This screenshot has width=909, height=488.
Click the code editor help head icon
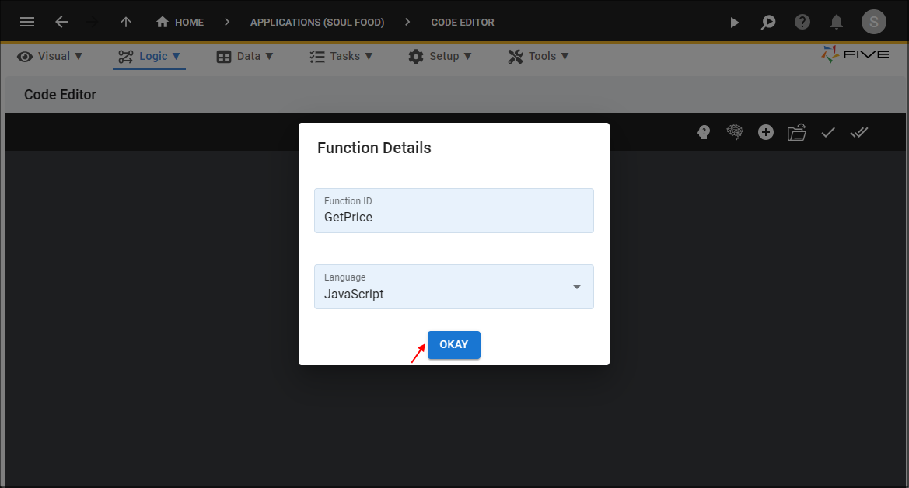pyautogui.click(x=704, y=132)
